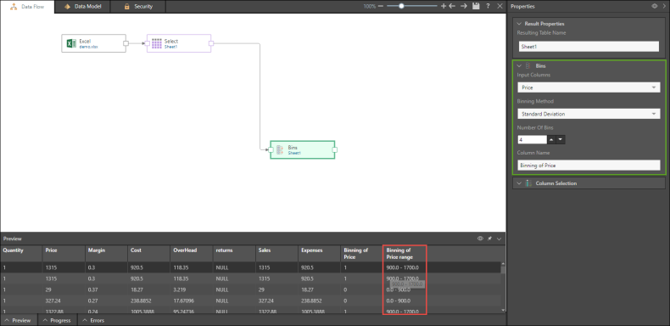Switch to the Security tab
The width and height of the screenshot is (670, 326).
tap(138, 7)
